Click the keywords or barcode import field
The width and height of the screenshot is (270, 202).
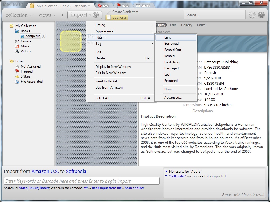click(82, 181)
